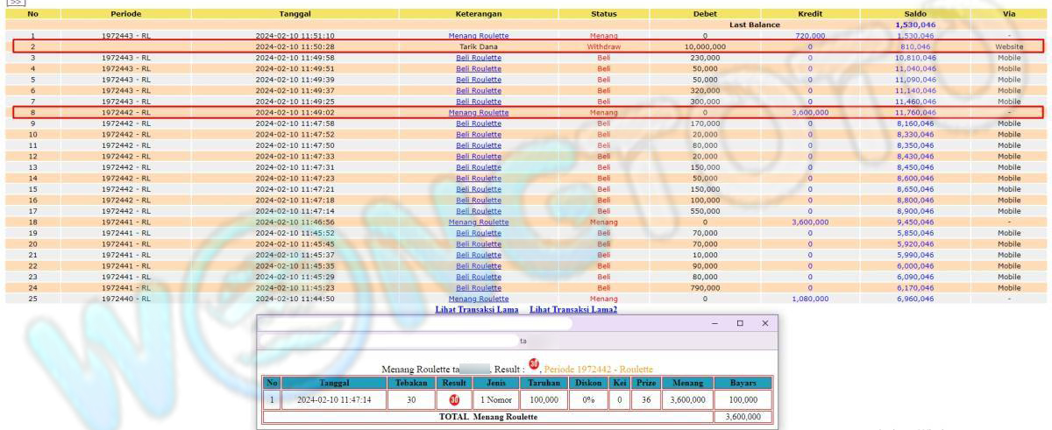This screenshot has width=1052, height=430.
Task: Click the red 30 ball beside Result text
Action: point(534,364)
